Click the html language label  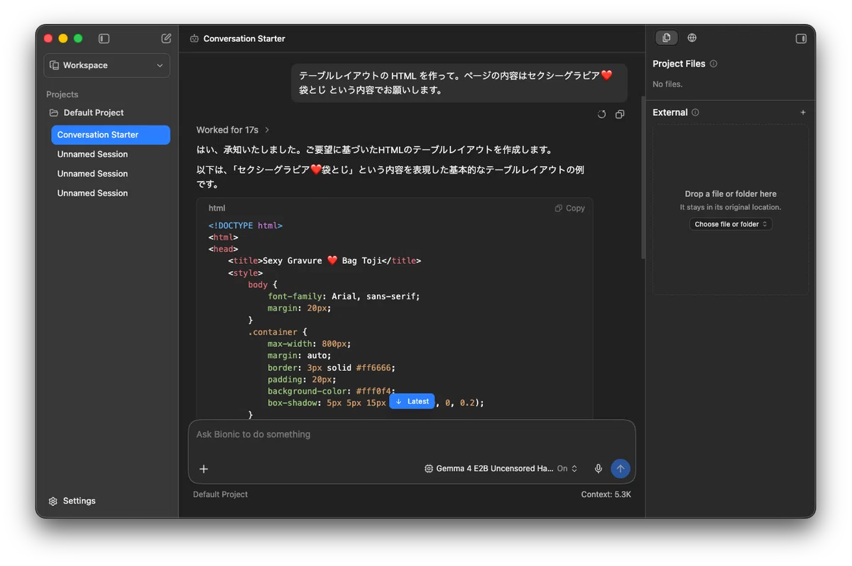coord(217,209)
